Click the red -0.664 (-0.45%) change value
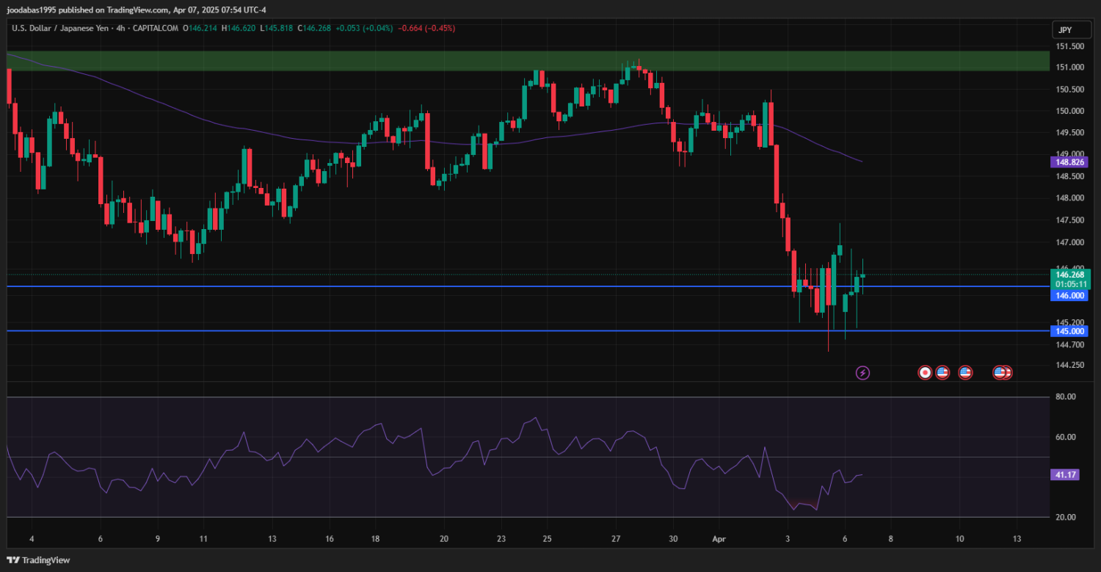This screenshot has height=572, width=1101. (x=426, y=28)
